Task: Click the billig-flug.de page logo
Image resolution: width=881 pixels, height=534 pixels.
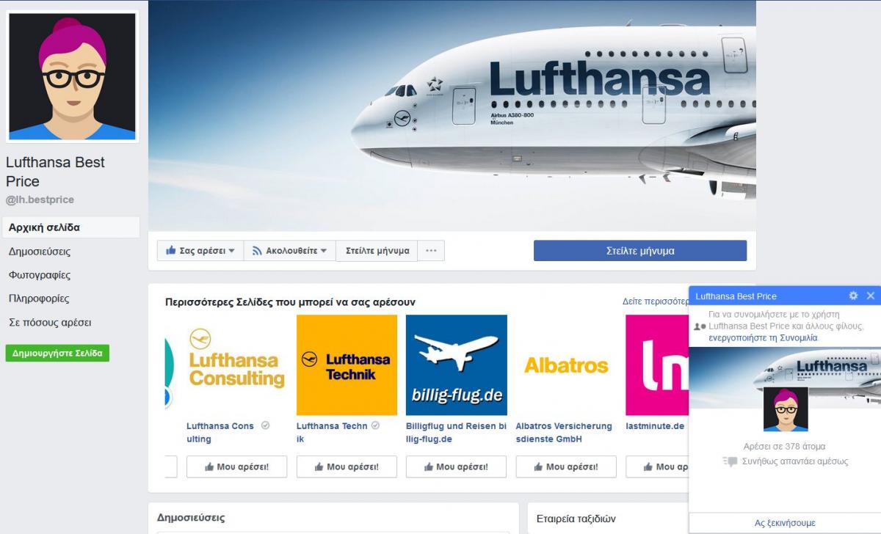Action: [x=457, y=365]
